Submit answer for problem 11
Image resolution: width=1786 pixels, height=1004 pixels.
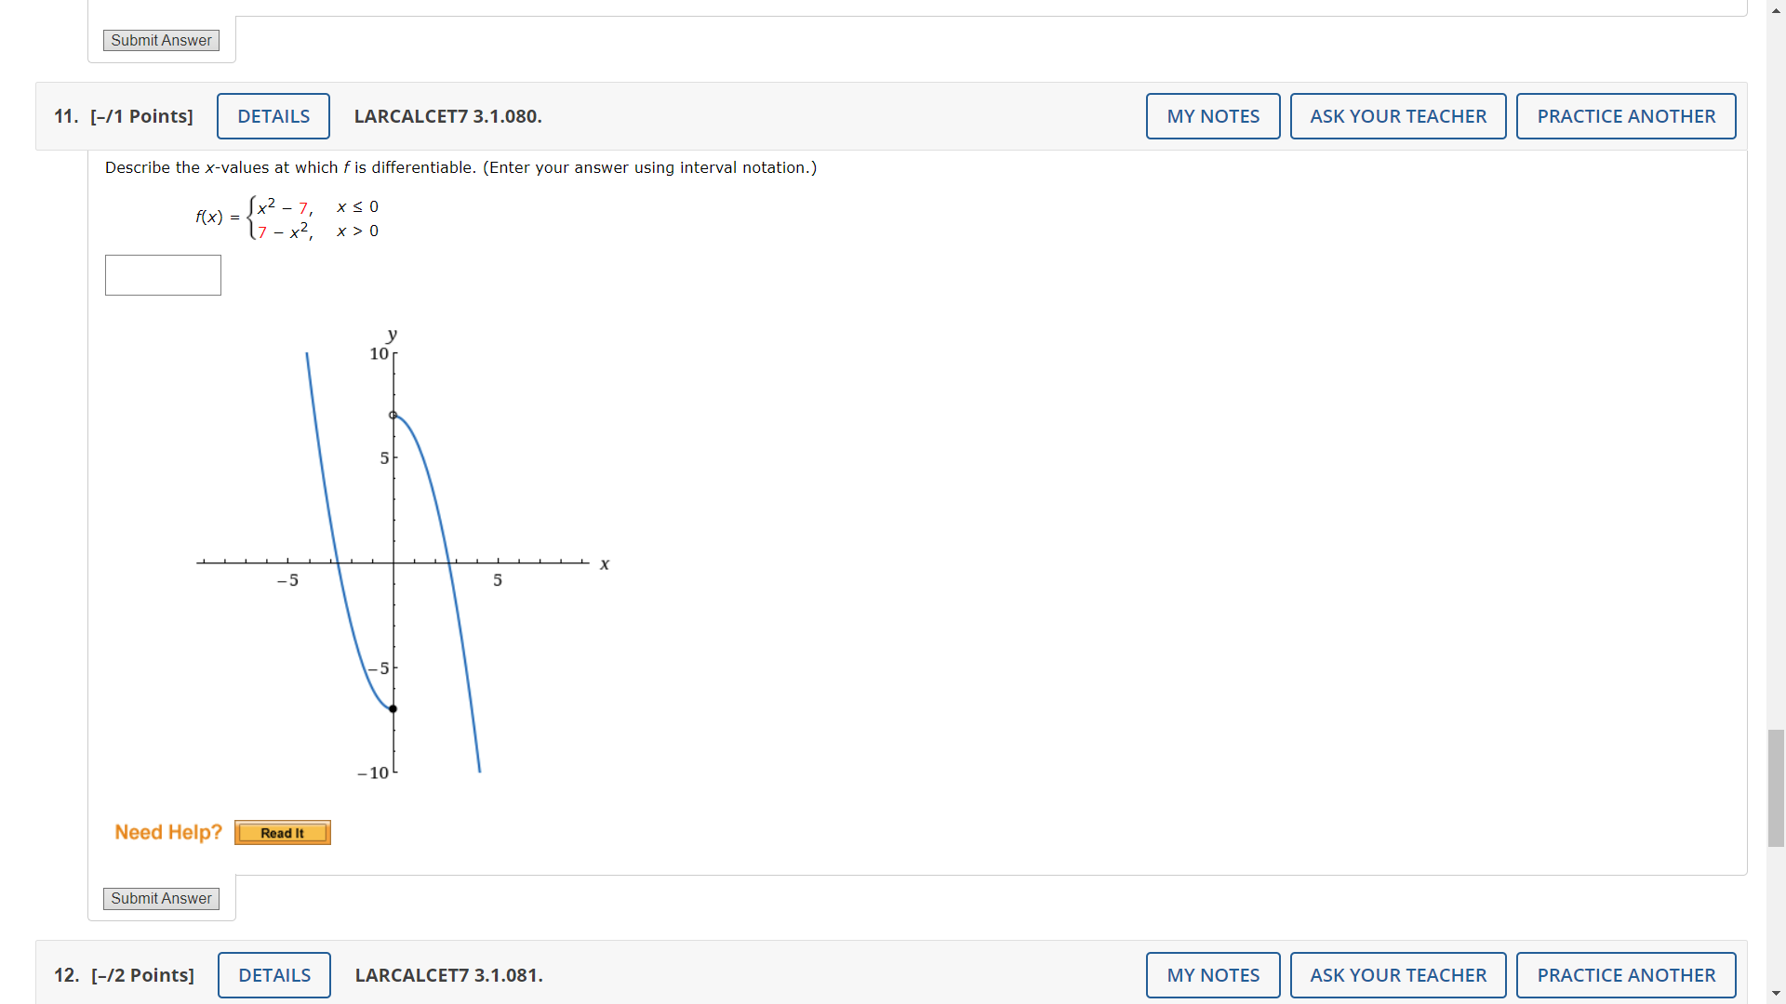(x=160, y=898)
